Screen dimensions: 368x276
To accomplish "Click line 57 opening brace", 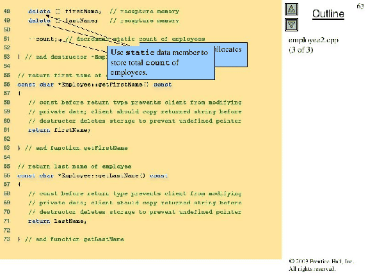I will [19, 93].
